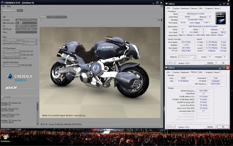This screenshot has height=146, width=233.
Task: Switch to the Mainboard tab in CPU-Z
Action: [185, 8]
